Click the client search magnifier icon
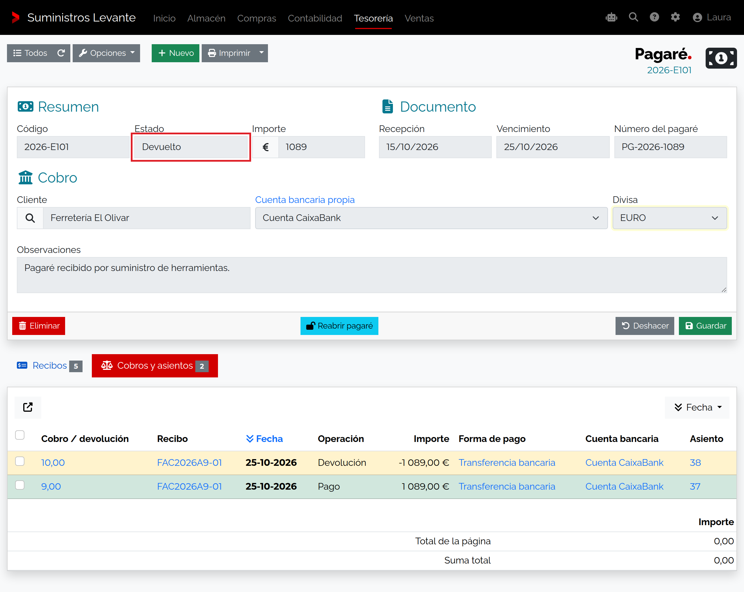Viewport: 744px width, 592px height. 30,218
